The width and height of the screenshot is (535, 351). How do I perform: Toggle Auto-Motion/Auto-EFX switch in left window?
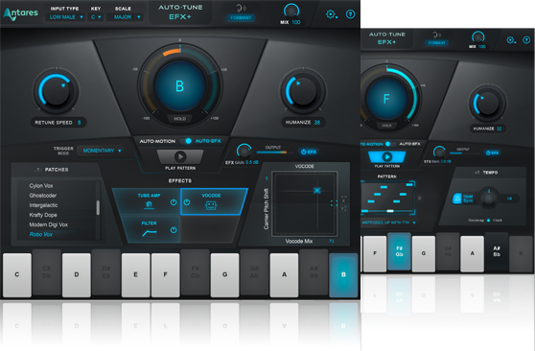coord(186,141)
